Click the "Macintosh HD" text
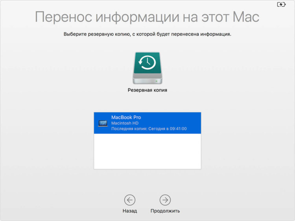The image size is (295, 221). [125, 123]
